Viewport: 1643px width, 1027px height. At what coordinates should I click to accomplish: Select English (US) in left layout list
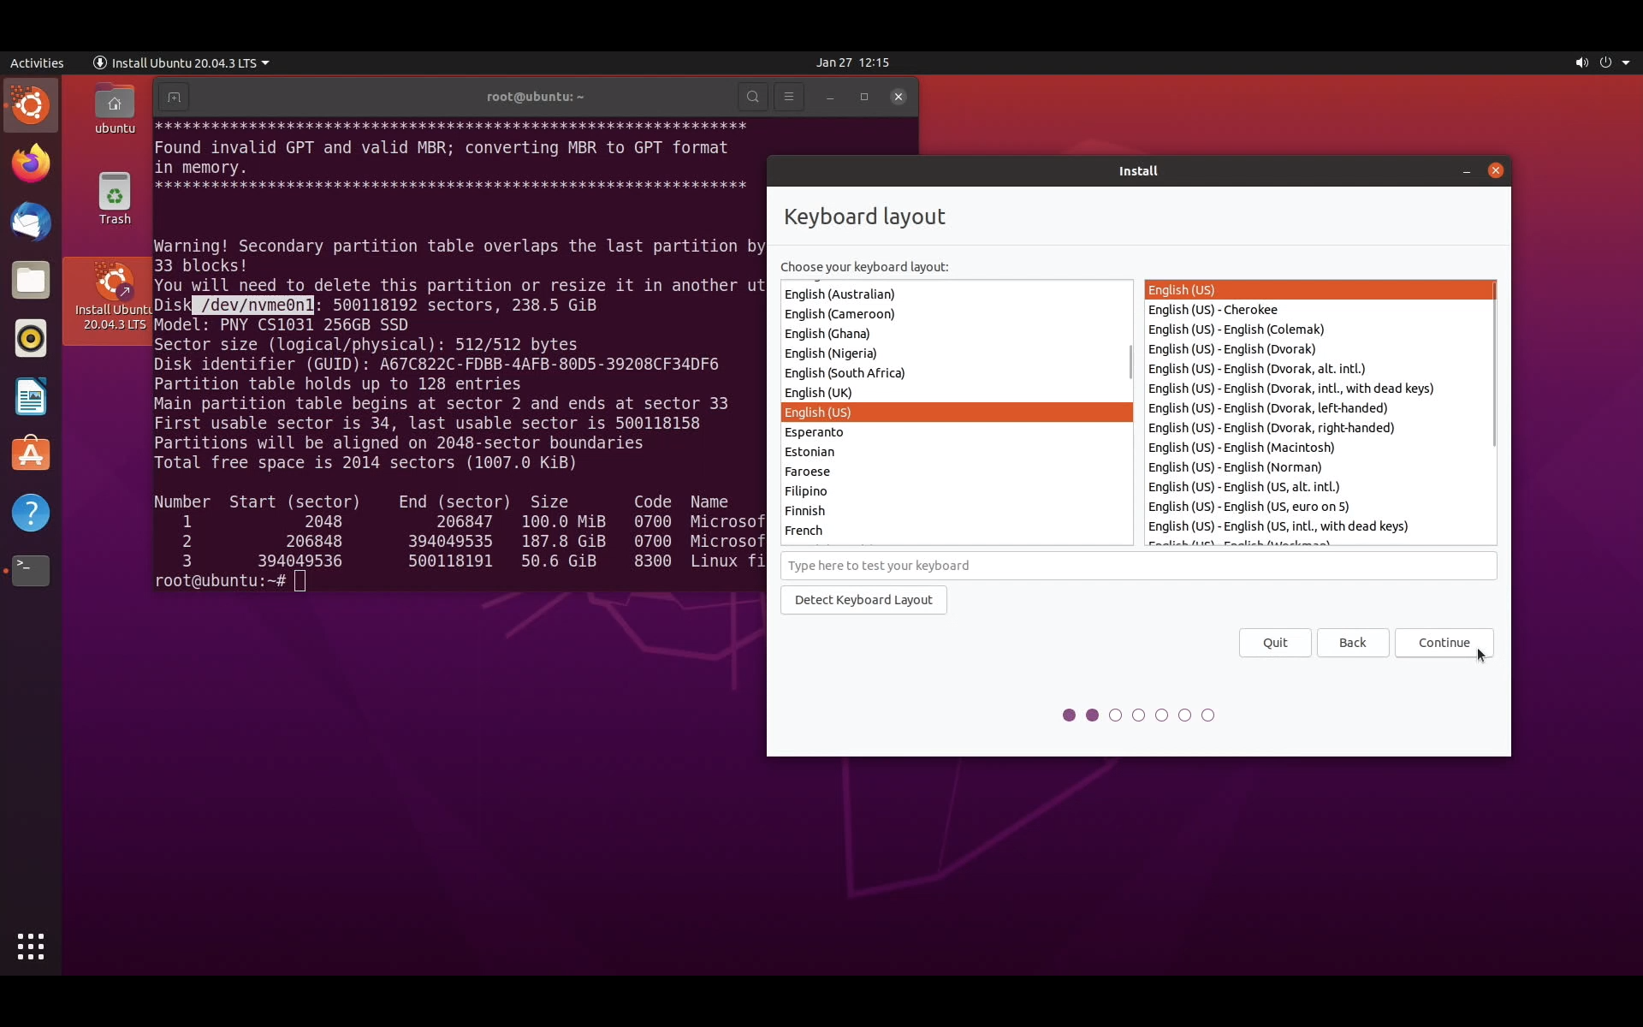pos(957,413)
